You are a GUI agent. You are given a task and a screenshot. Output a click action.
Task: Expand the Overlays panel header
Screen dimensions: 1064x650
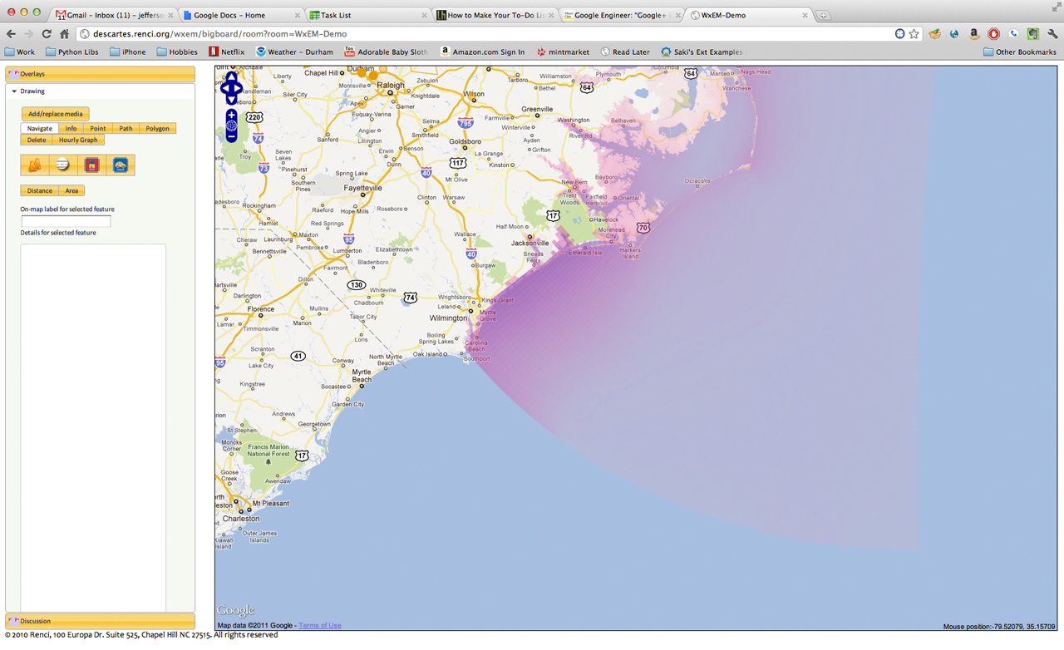click(100, 74)
